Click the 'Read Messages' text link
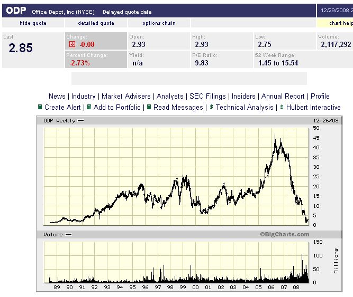Screen dimensions: 353x297 (178, 107)
